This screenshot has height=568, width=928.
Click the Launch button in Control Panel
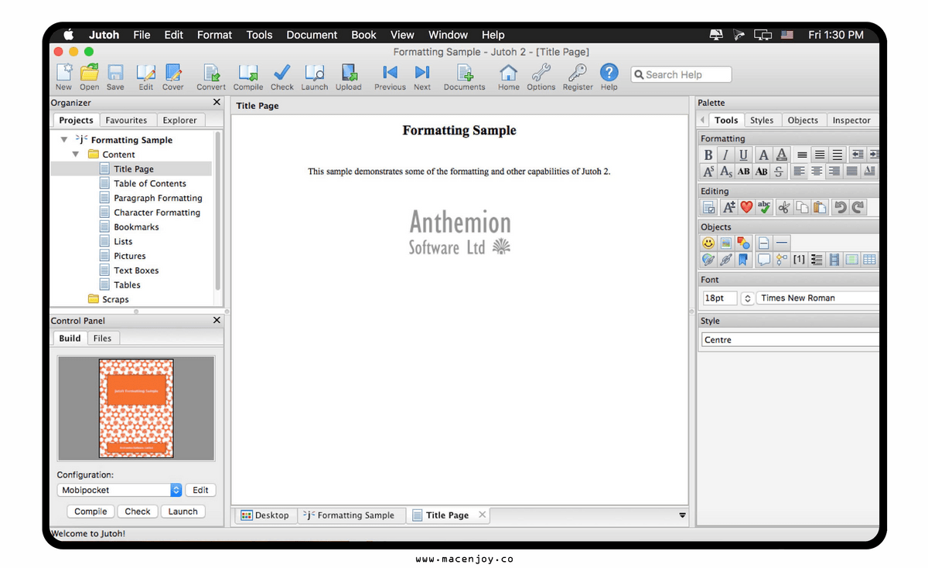[x=183, y=512]
